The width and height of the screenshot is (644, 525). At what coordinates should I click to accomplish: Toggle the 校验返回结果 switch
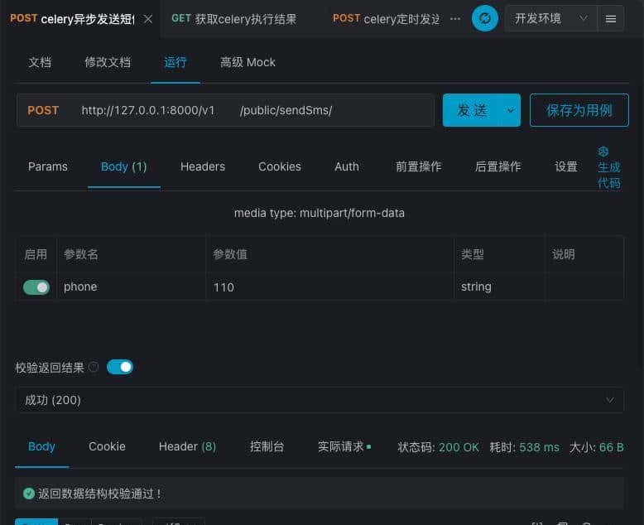[x=120, y=367]
